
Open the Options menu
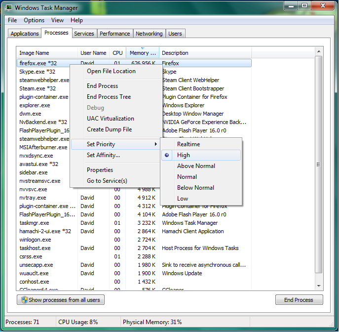(x=34, y=20)
